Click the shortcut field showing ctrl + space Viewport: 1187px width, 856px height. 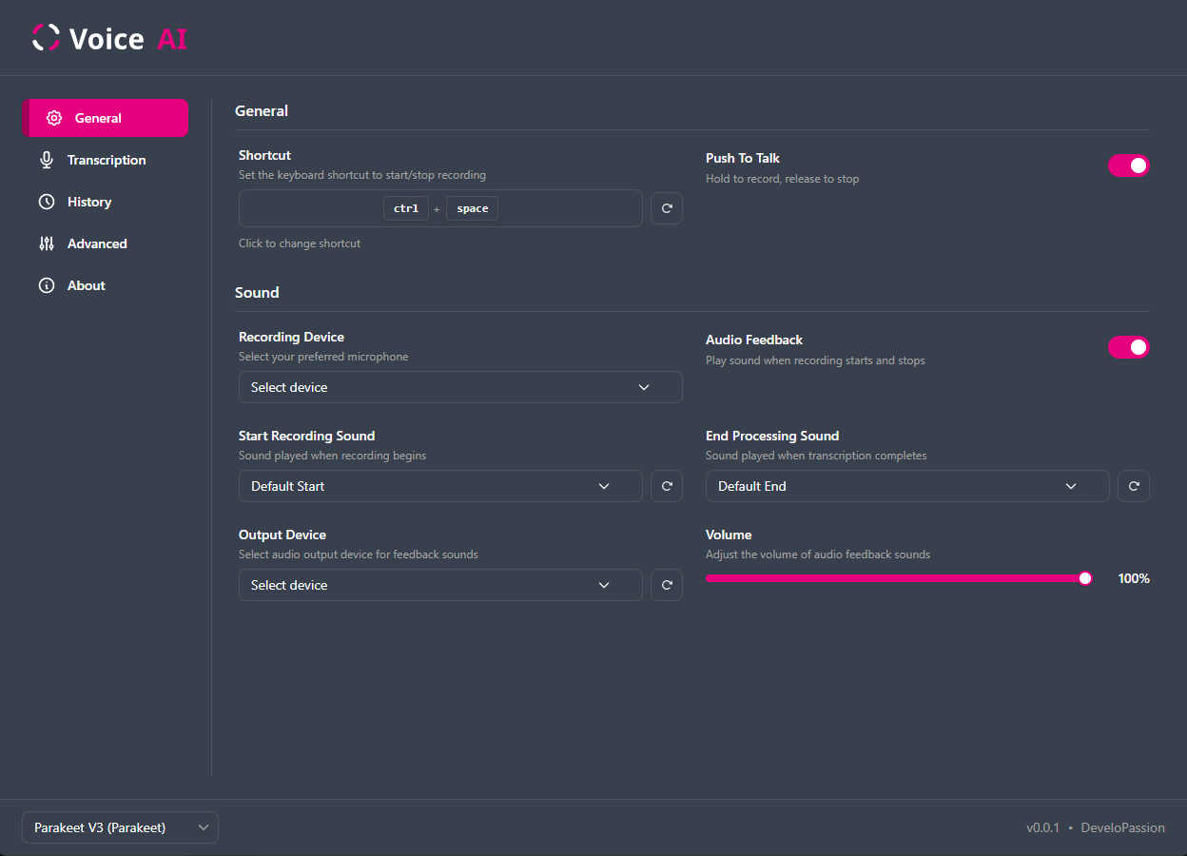click(439, 208)
